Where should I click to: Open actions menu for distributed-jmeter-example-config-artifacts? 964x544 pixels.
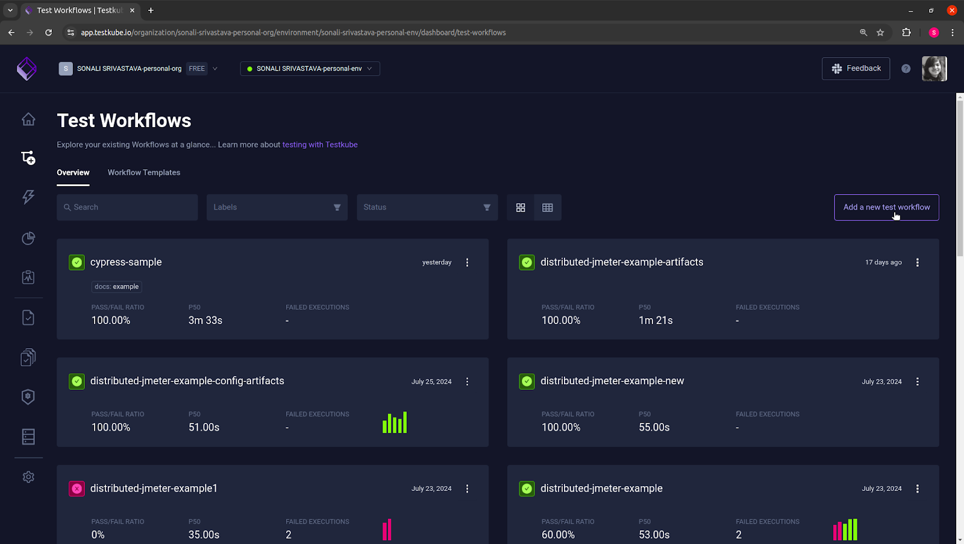467,382
